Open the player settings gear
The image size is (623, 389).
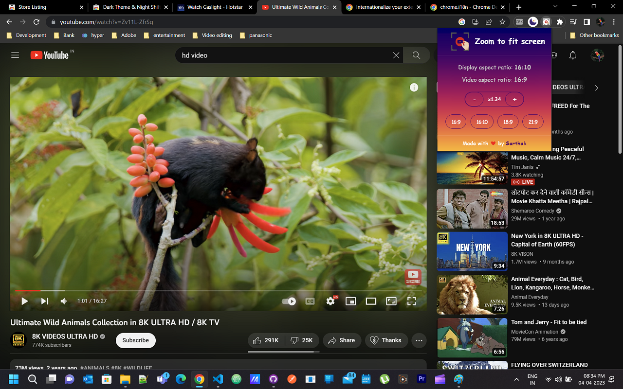(330, 301)
